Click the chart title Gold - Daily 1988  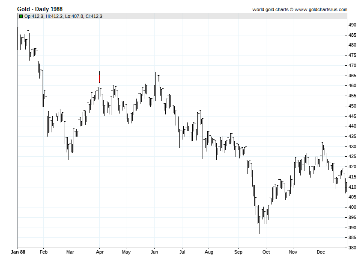(x=39, y=9)
